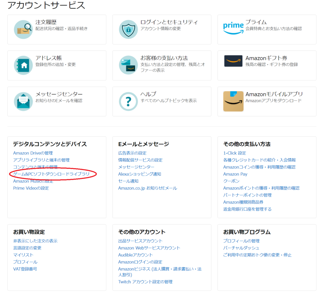This screenshot has width=324, height=293.
Task: Open Amazonギフト券 card title
Action: click(266, 58)
